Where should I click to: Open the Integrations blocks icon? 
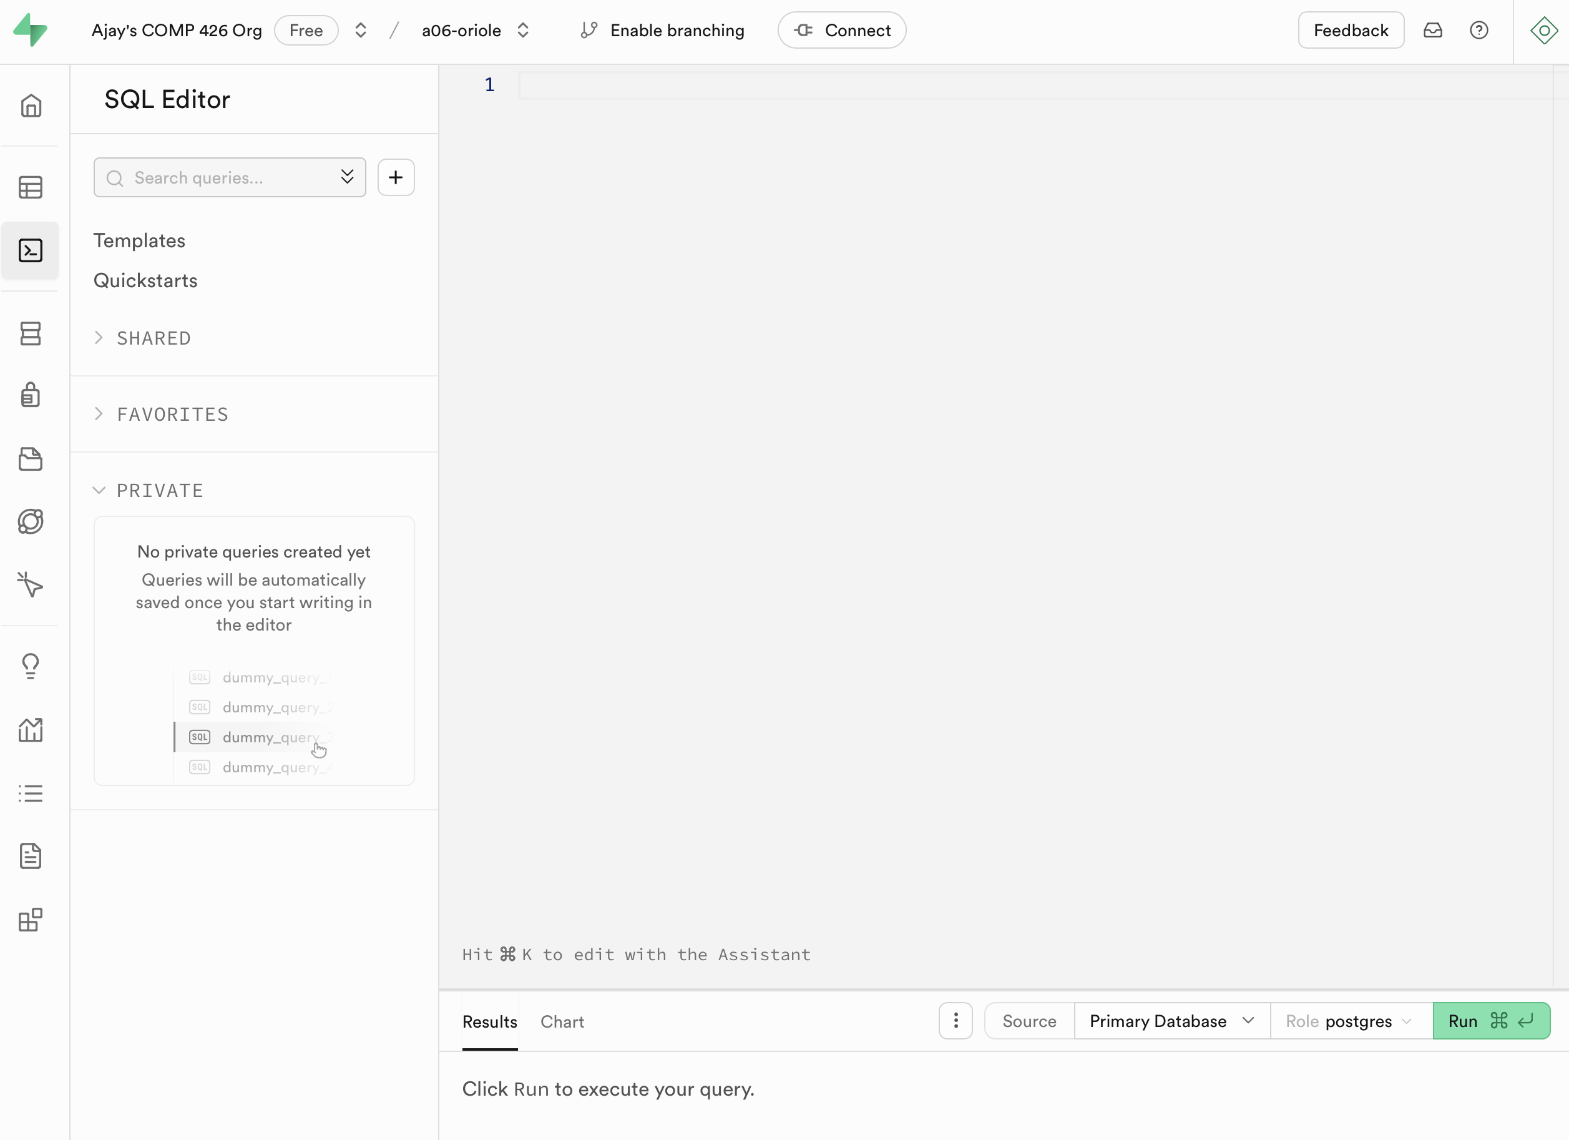31,920
